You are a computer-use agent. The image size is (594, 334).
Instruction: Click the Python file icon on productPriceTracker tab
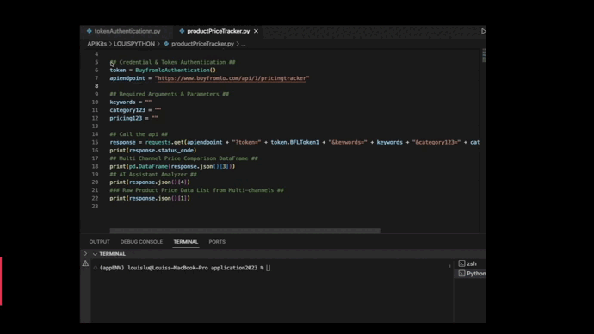(x=182, y=31)
